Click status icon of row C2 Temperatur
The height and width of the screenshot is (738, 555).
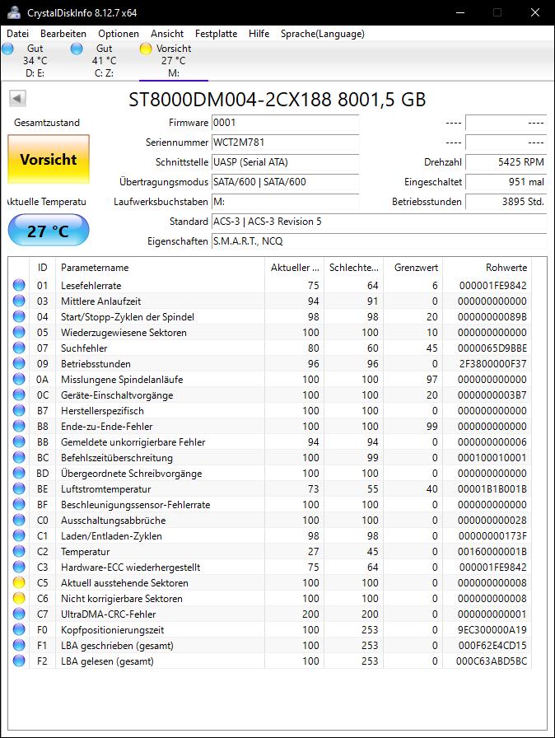pos(19,551)
